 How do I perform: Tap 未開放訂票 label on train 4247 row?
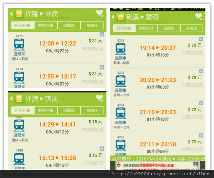click(192, 149)
